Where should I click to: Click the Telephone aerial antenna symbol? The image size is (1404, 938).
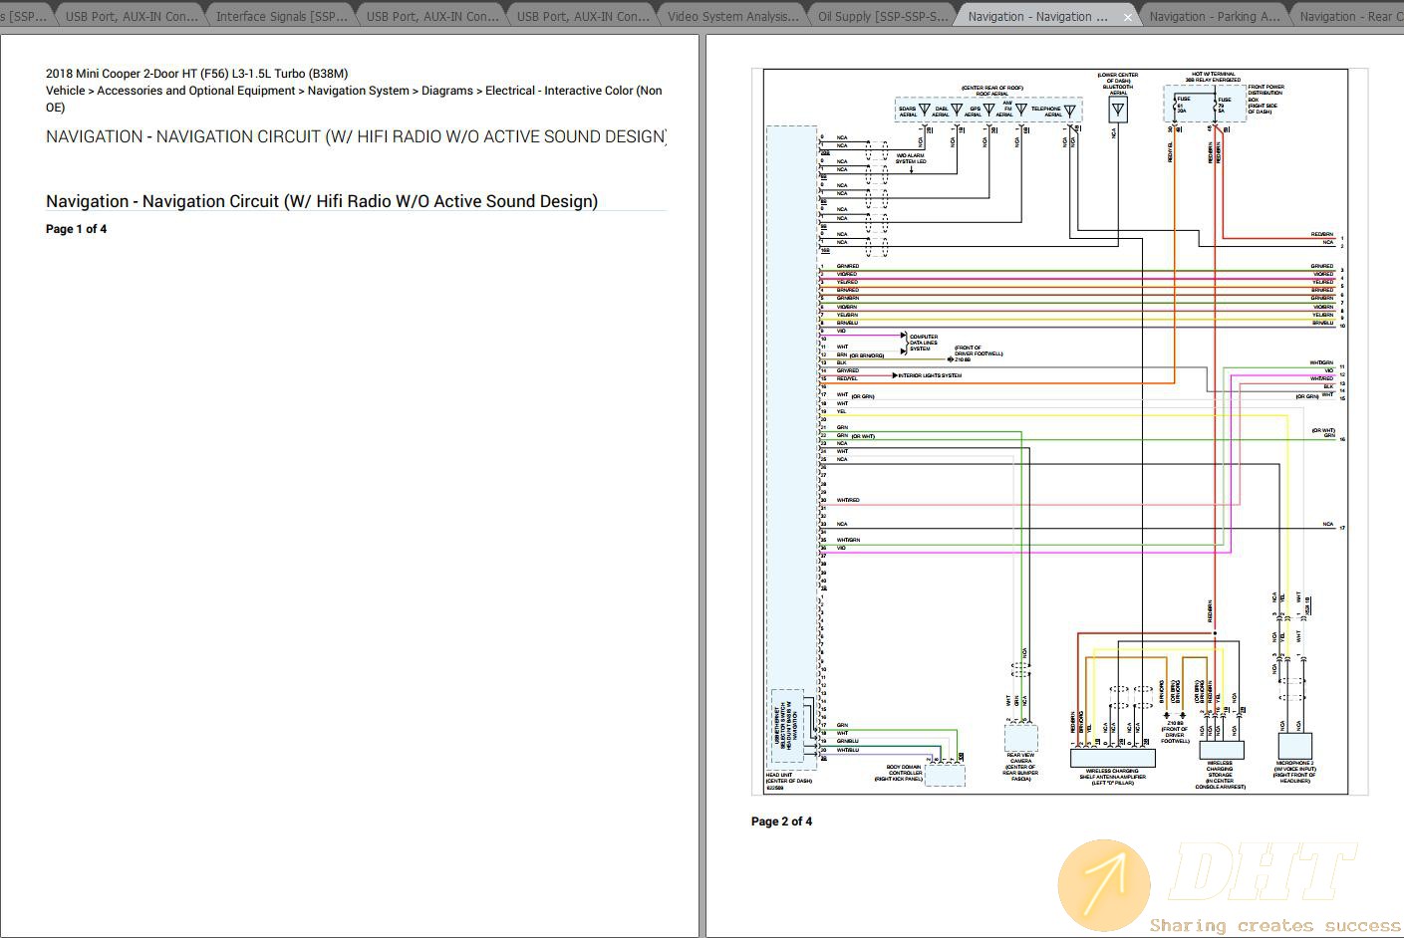1070,110
